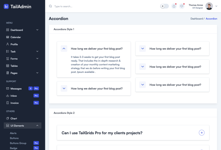This screenshot has height=150, width=221.
Task: Click the user avatar photo
Action: coord(209,6)
